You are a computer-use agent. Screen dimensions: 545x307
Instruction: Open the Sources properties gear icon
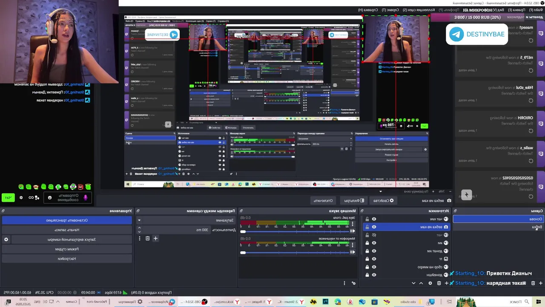point(430,283)
